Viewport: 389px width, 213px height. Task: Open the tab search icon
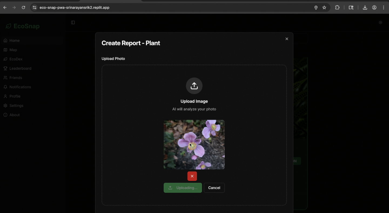click(x=351, y=8)
